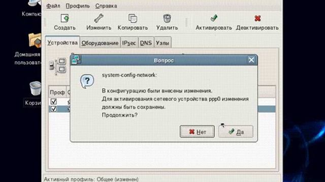325x182 pixels.
Task: Switch to the IPsec tab
Action: point(129,43)
